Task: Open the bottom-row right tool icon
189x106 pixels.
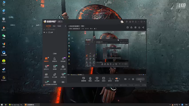Action: point(63,82)
